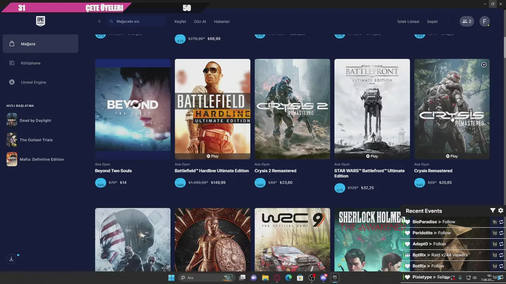Open the Crysis Remastered cover thumbnail
Viewport: 506px width, 284px height.
pos(452,109)
